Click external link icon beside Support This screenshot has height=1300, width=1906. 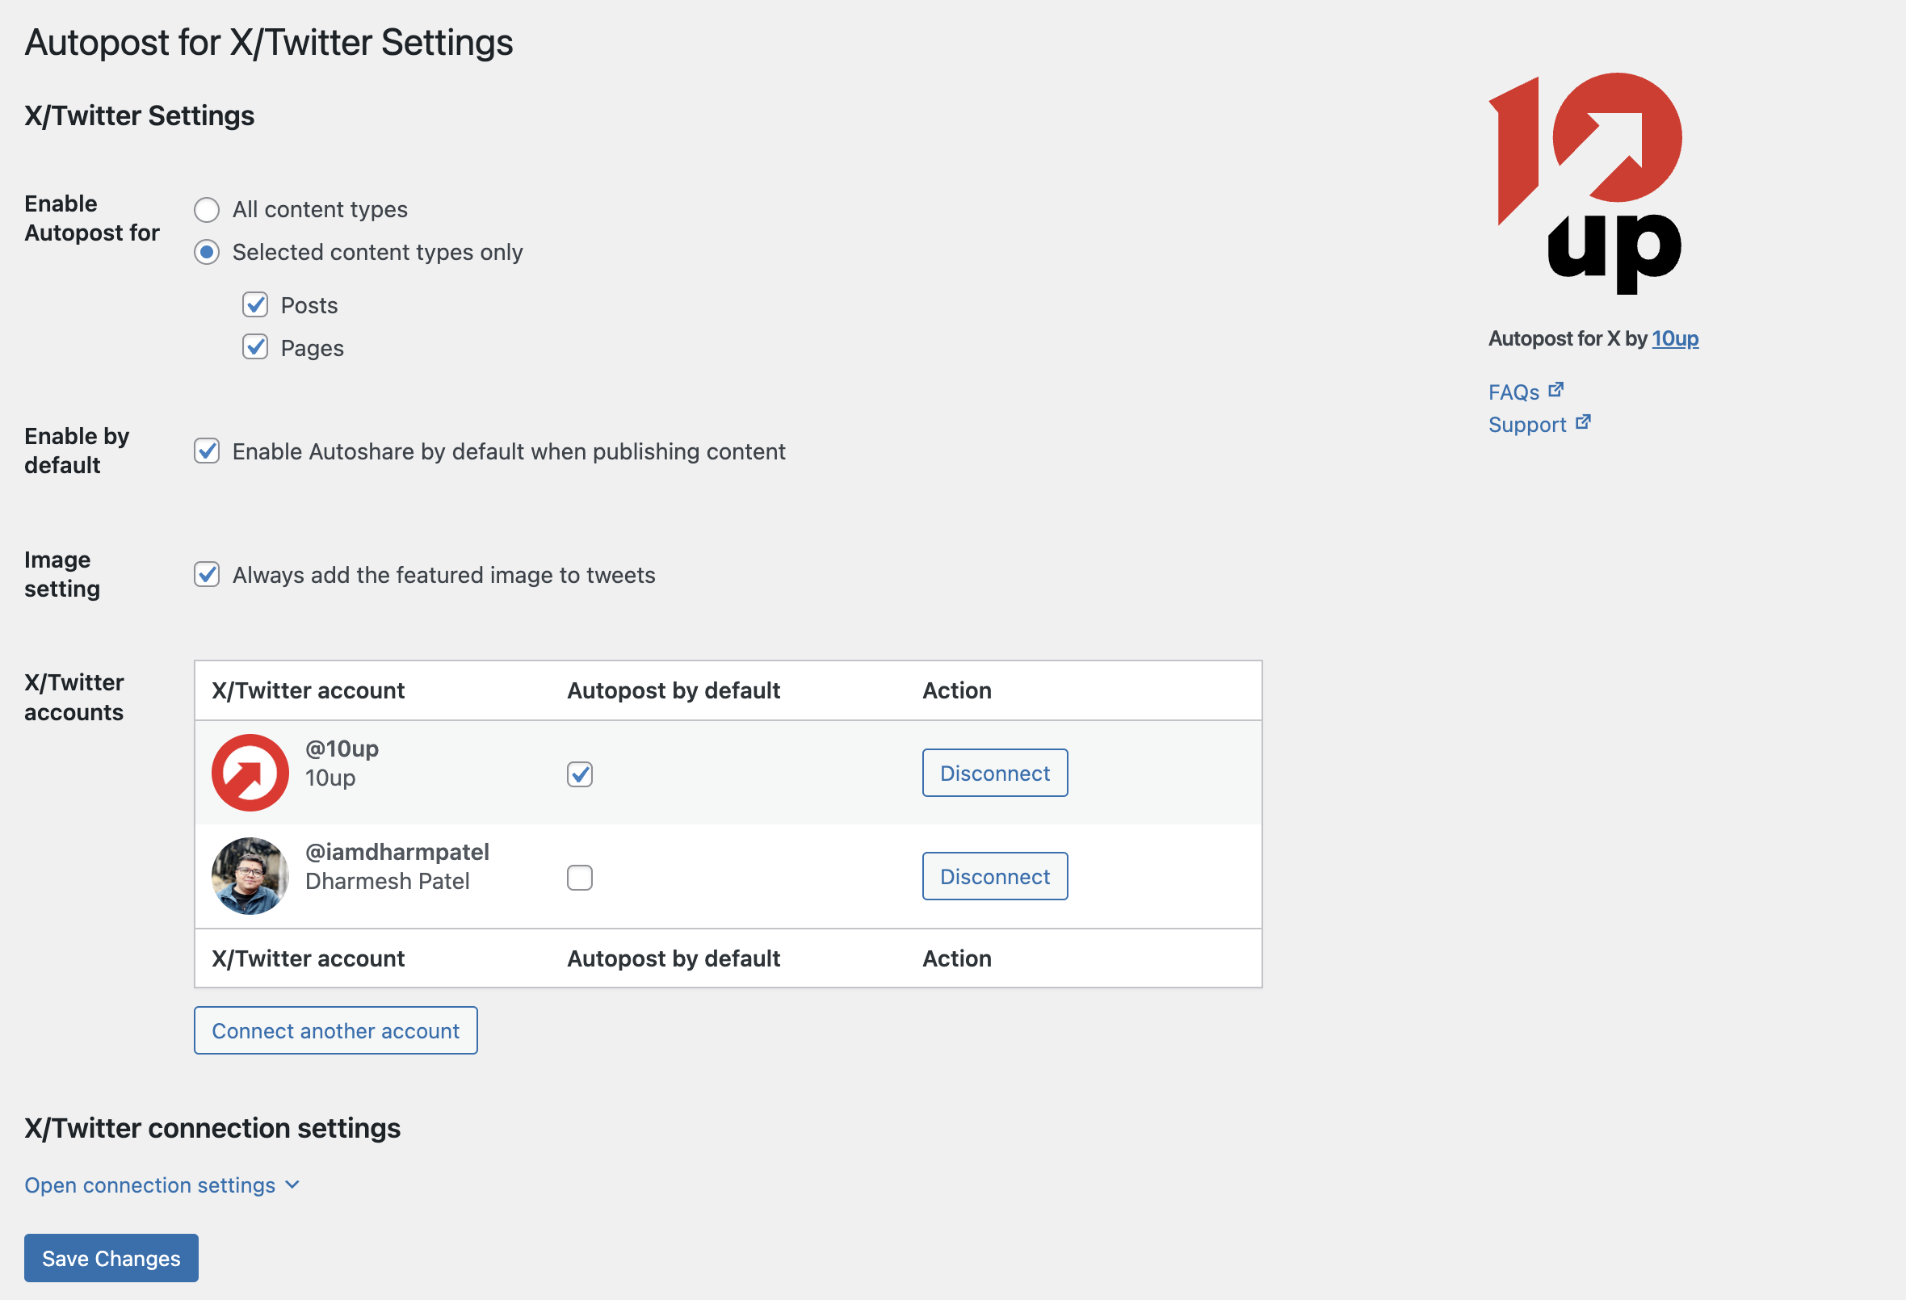(x=1583, y=422)
